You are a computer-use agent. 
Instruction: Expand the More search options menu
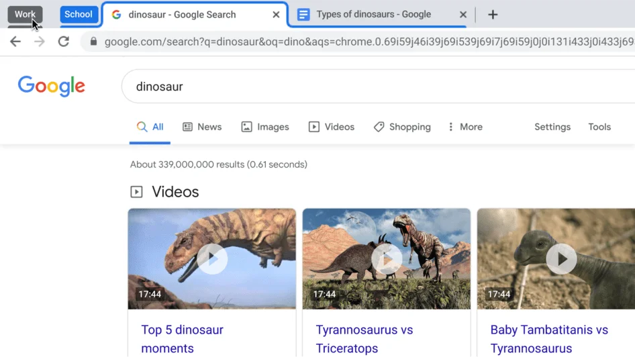[465, 127]
